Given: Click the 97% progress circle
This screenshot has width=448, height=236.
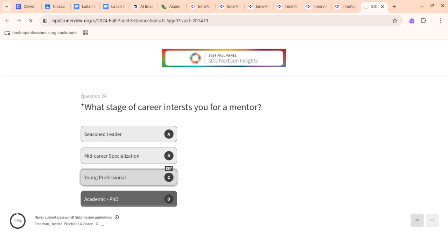Looking at the screenshot, I should [18, 221].
